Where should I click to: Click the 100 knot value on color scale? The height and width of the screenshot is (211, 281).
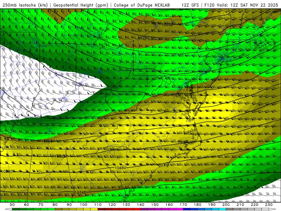pos(84,205)
